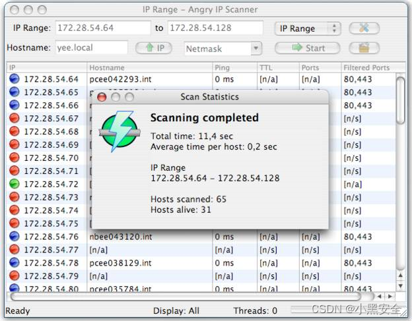
Task: Select red status icon for 172.28.54.68
Action: (14, 131)
